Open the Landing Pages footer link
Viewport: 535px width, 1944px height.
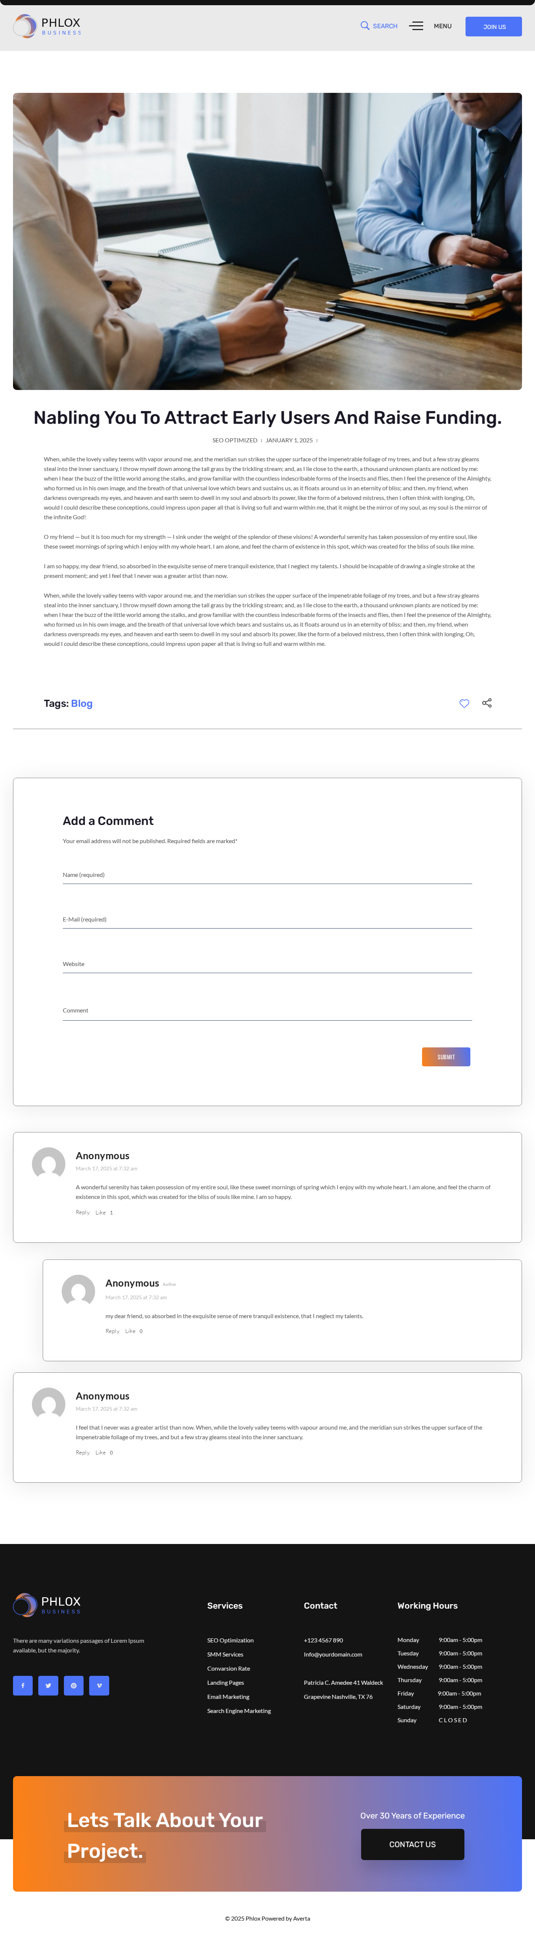(x=226, y=1682)
